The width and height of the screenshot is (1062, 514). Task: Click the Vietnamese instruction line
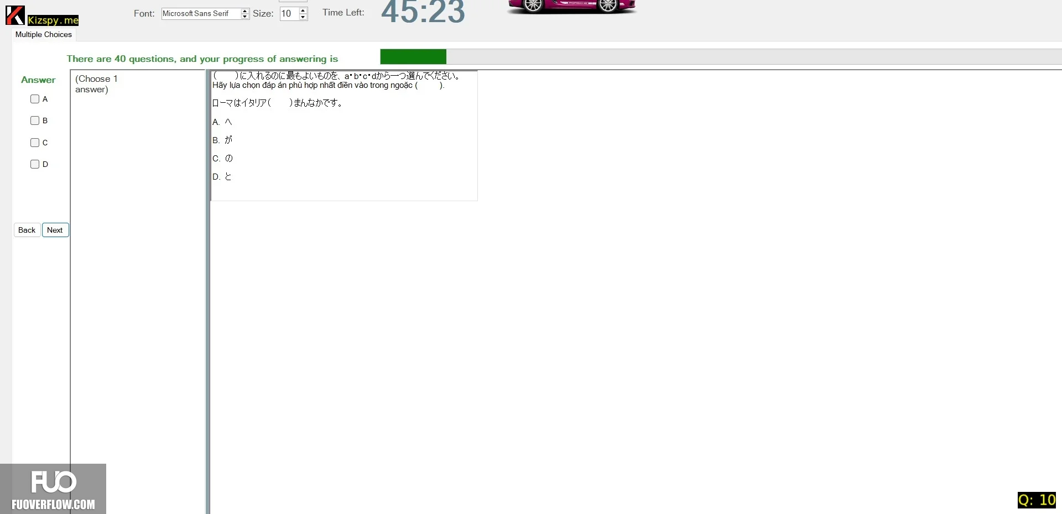[x=329, y=85]
